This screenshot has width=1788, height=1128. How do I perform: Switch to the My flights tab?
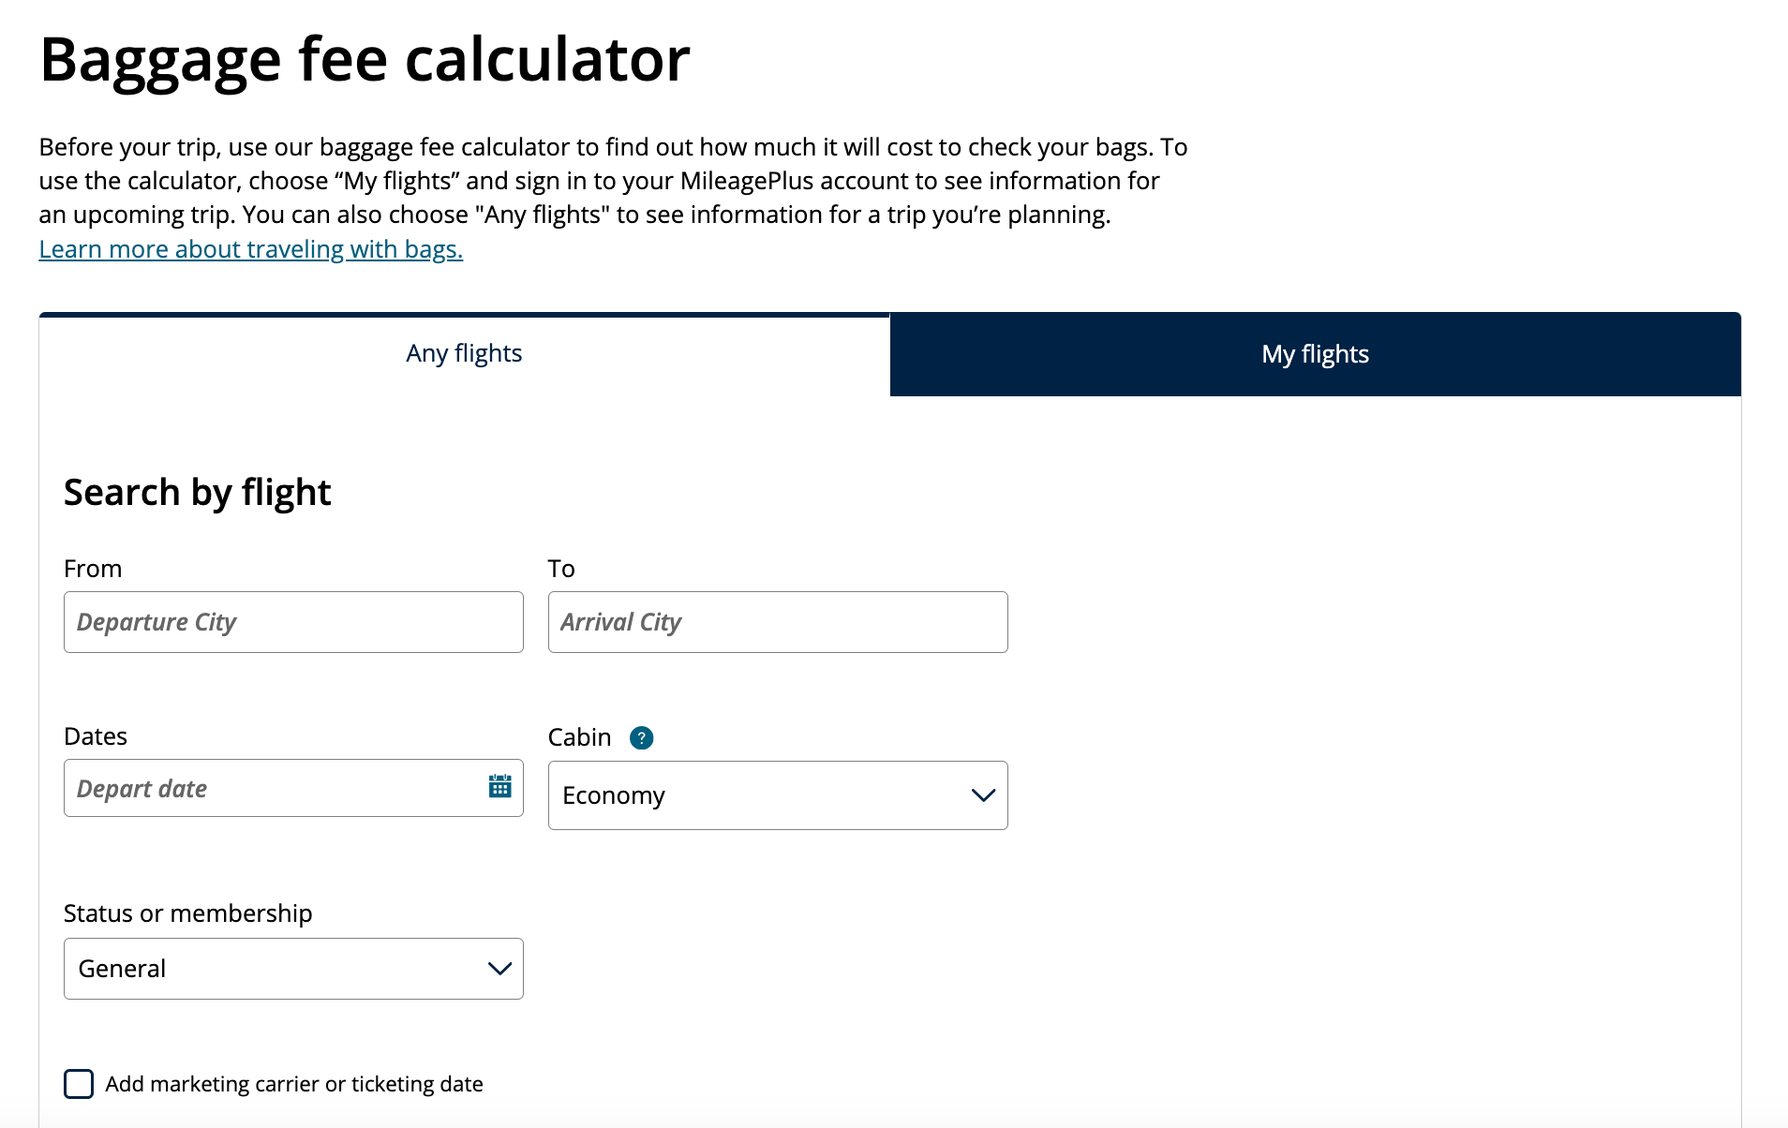coord(1315,354)
